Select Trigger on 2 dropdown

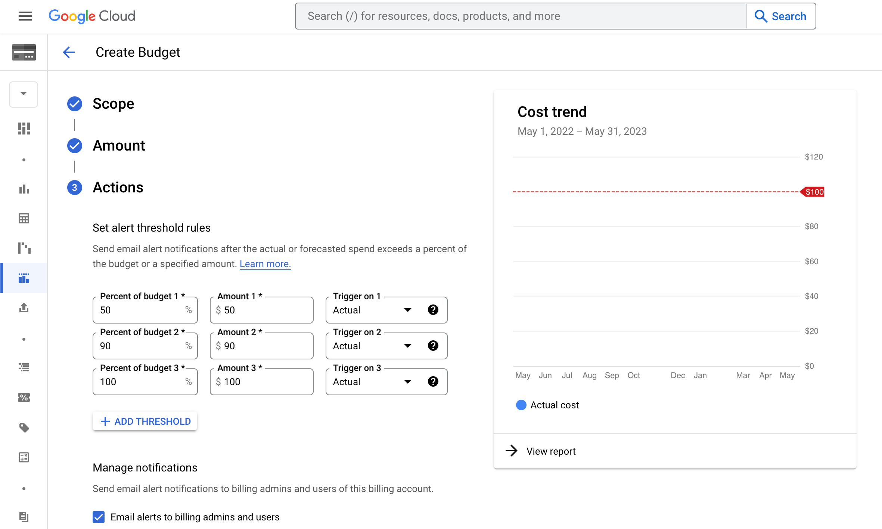371,345
